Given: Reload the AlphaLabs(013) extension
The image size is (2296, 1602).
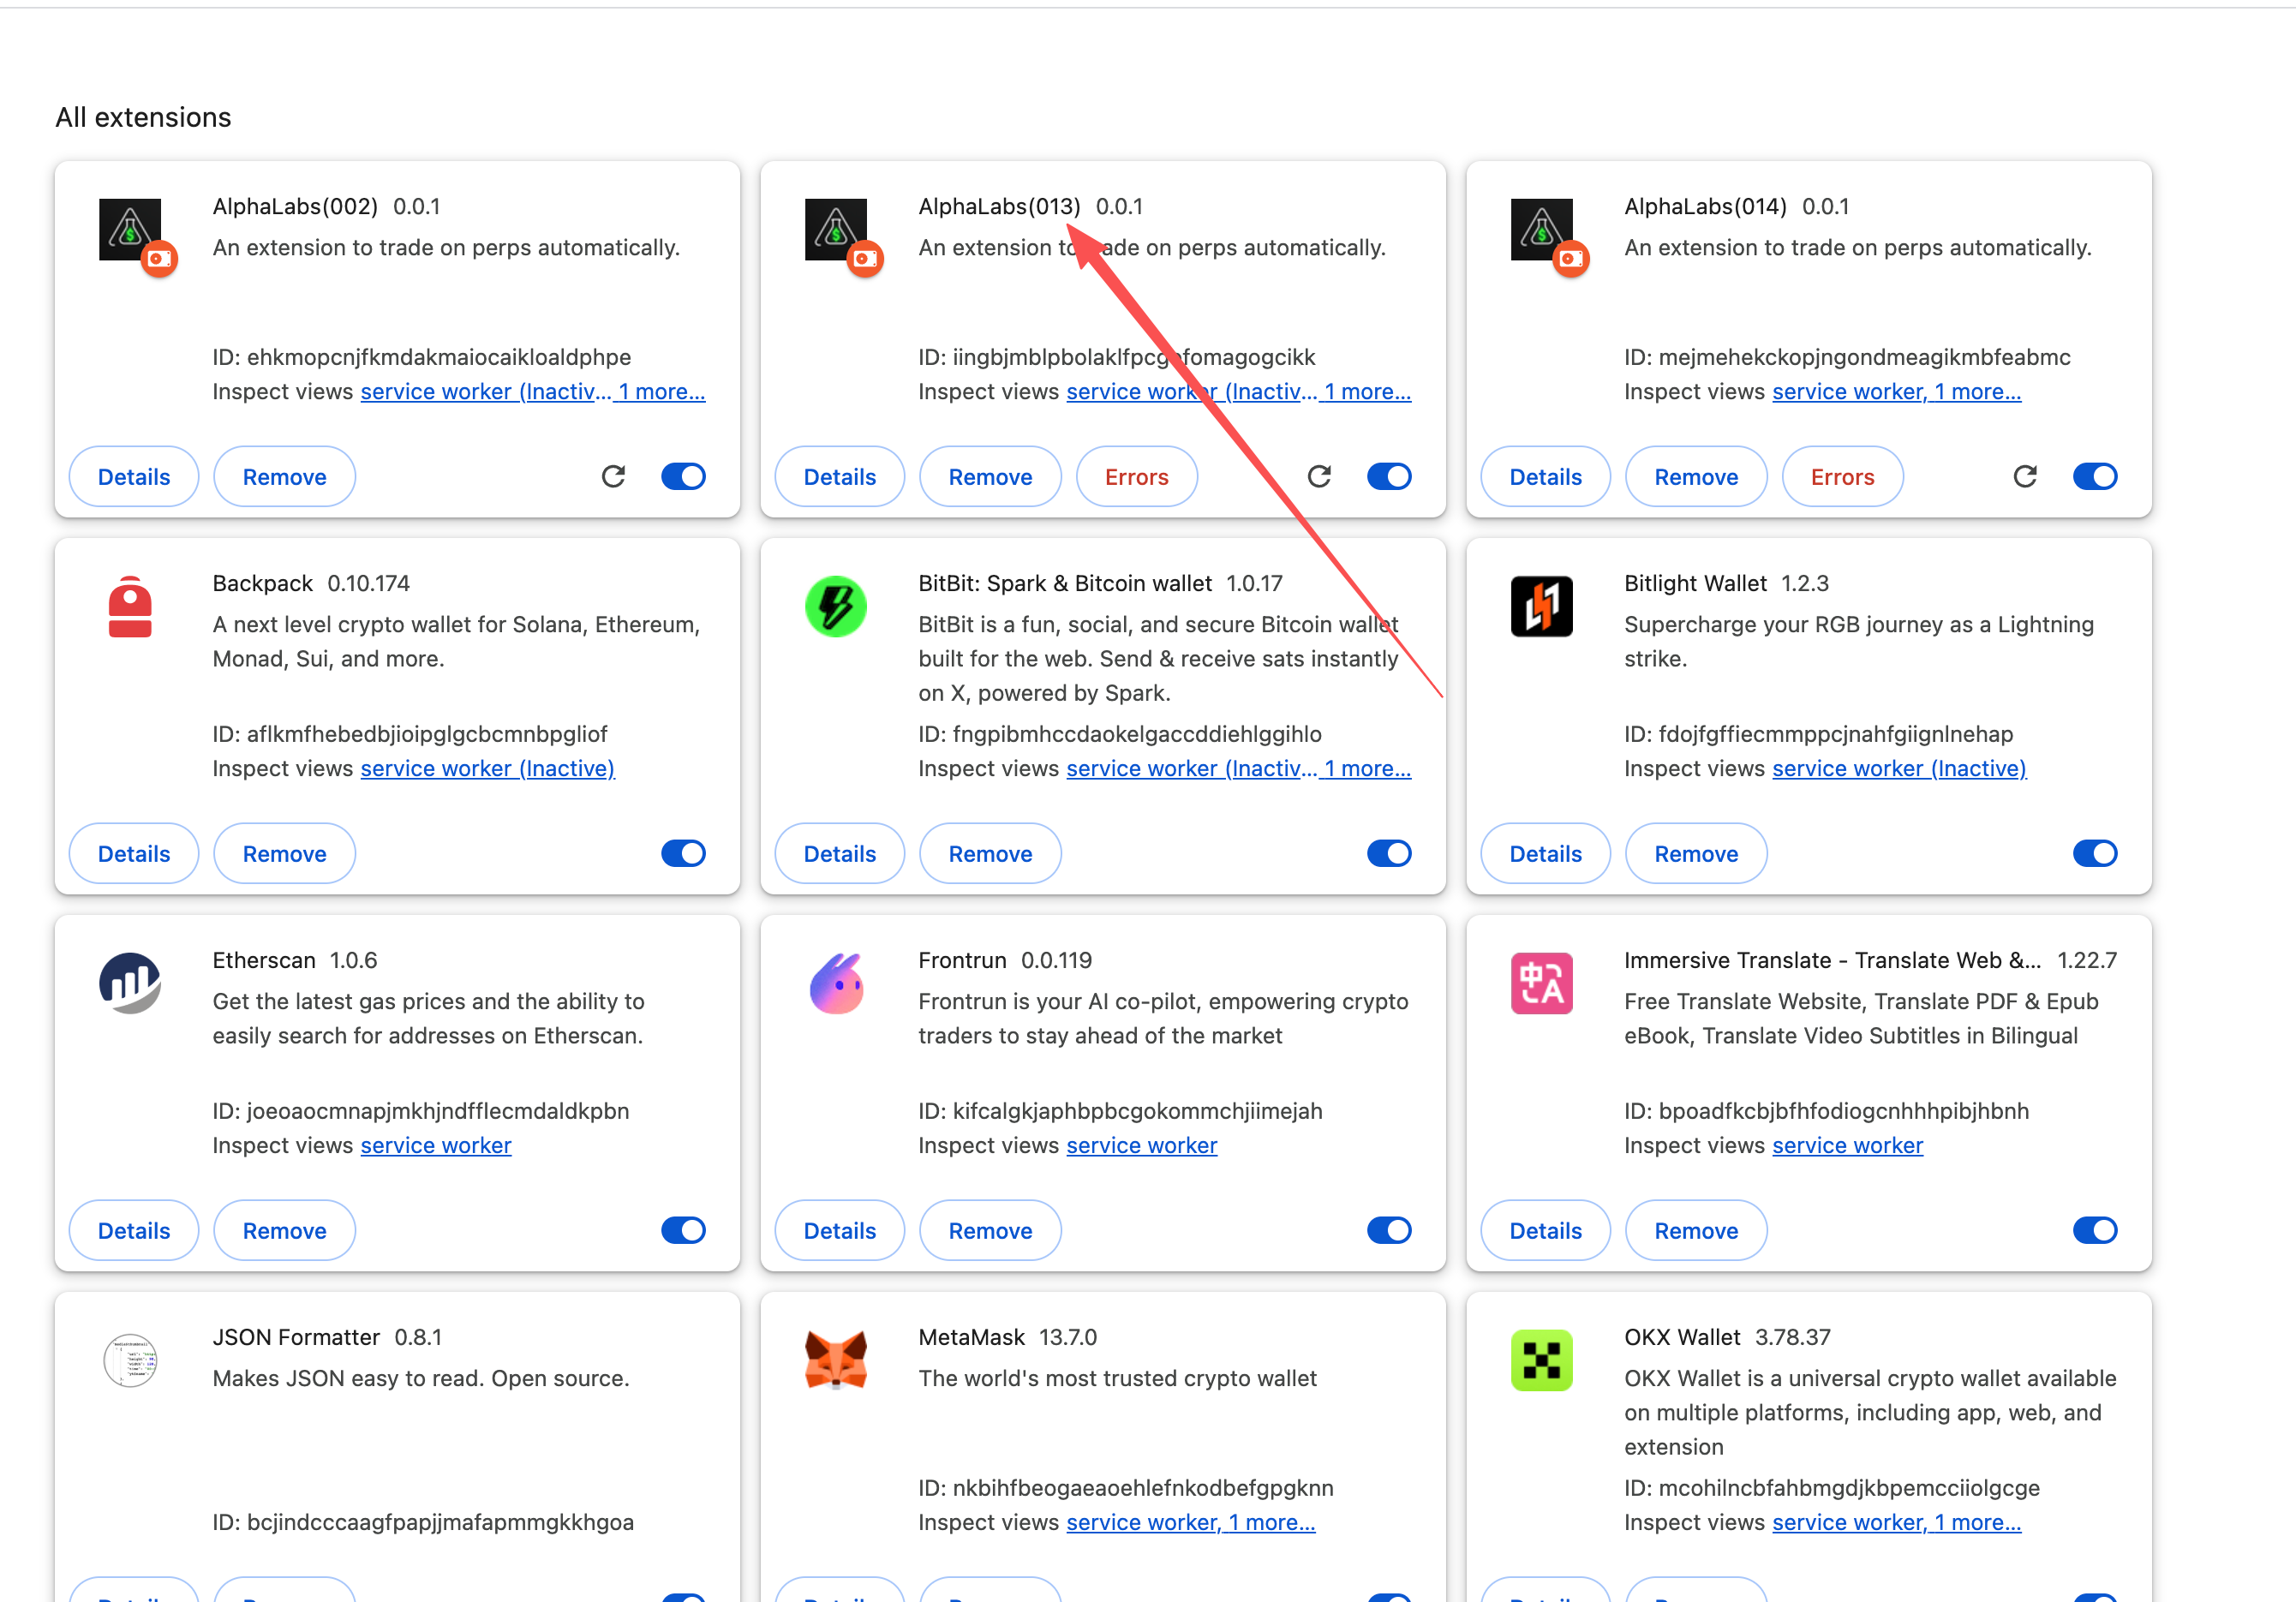Looking at the screenshot, I should pyautogui.click(x=1319, y=476).
